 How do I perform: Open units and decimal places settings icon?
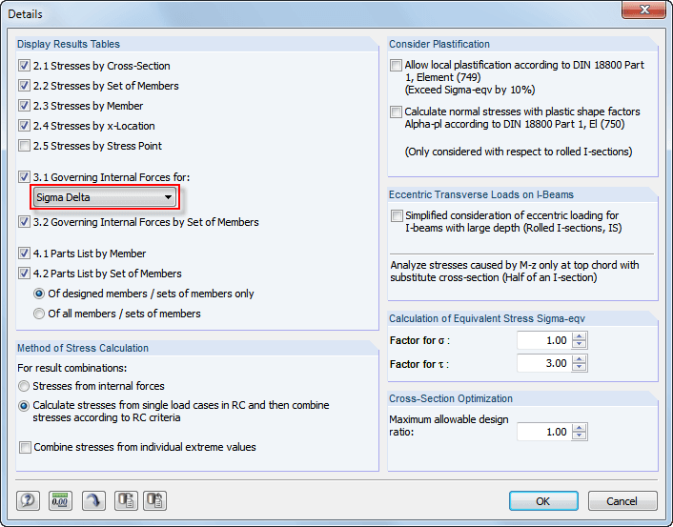pyautogui.click(x=60, y=500)
